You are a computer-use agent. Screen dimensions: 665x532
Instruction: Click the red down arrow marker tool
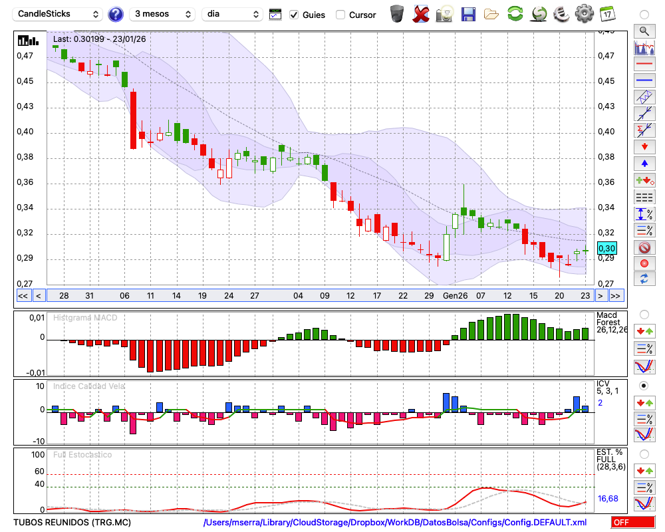[644, 147]
